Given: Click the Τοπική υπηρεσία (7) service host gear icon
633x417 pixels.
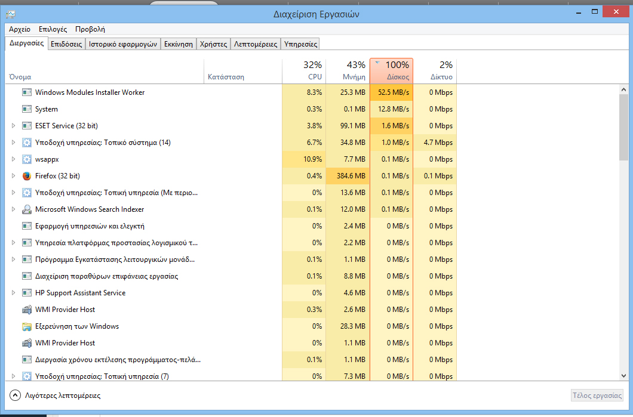Looking at the screenshot, I should pyautogui.click(x=27, y=376).
